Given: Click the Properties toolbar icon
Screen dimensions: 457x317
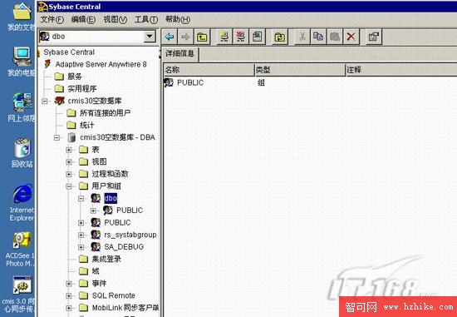Looking at the screenshot, I should [x=373, y=37].
